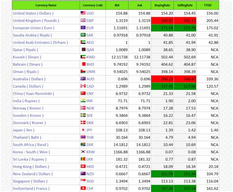Click the EU flag icon beside EUR
Image resolution: width=233 pixels, height=192 pixels.
83,27
